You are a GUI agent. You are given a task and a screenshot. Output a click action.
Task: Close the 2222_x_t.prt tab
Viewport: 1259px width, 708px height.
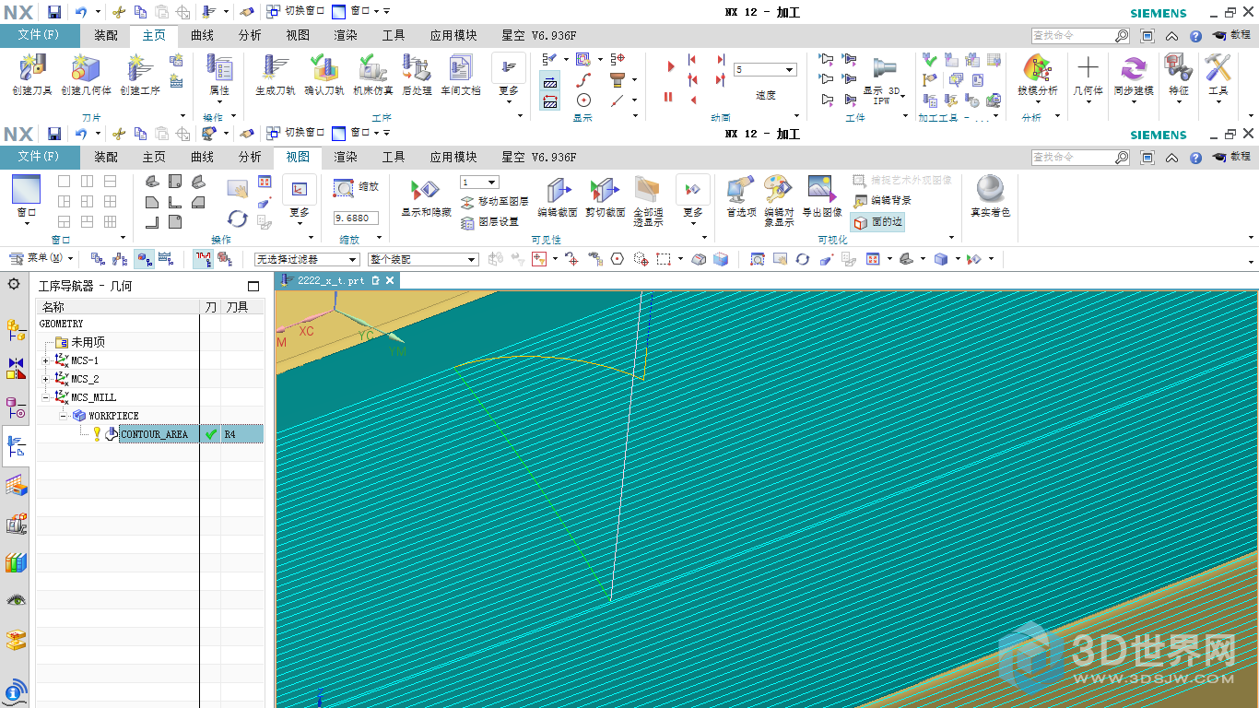pos(390,280)
